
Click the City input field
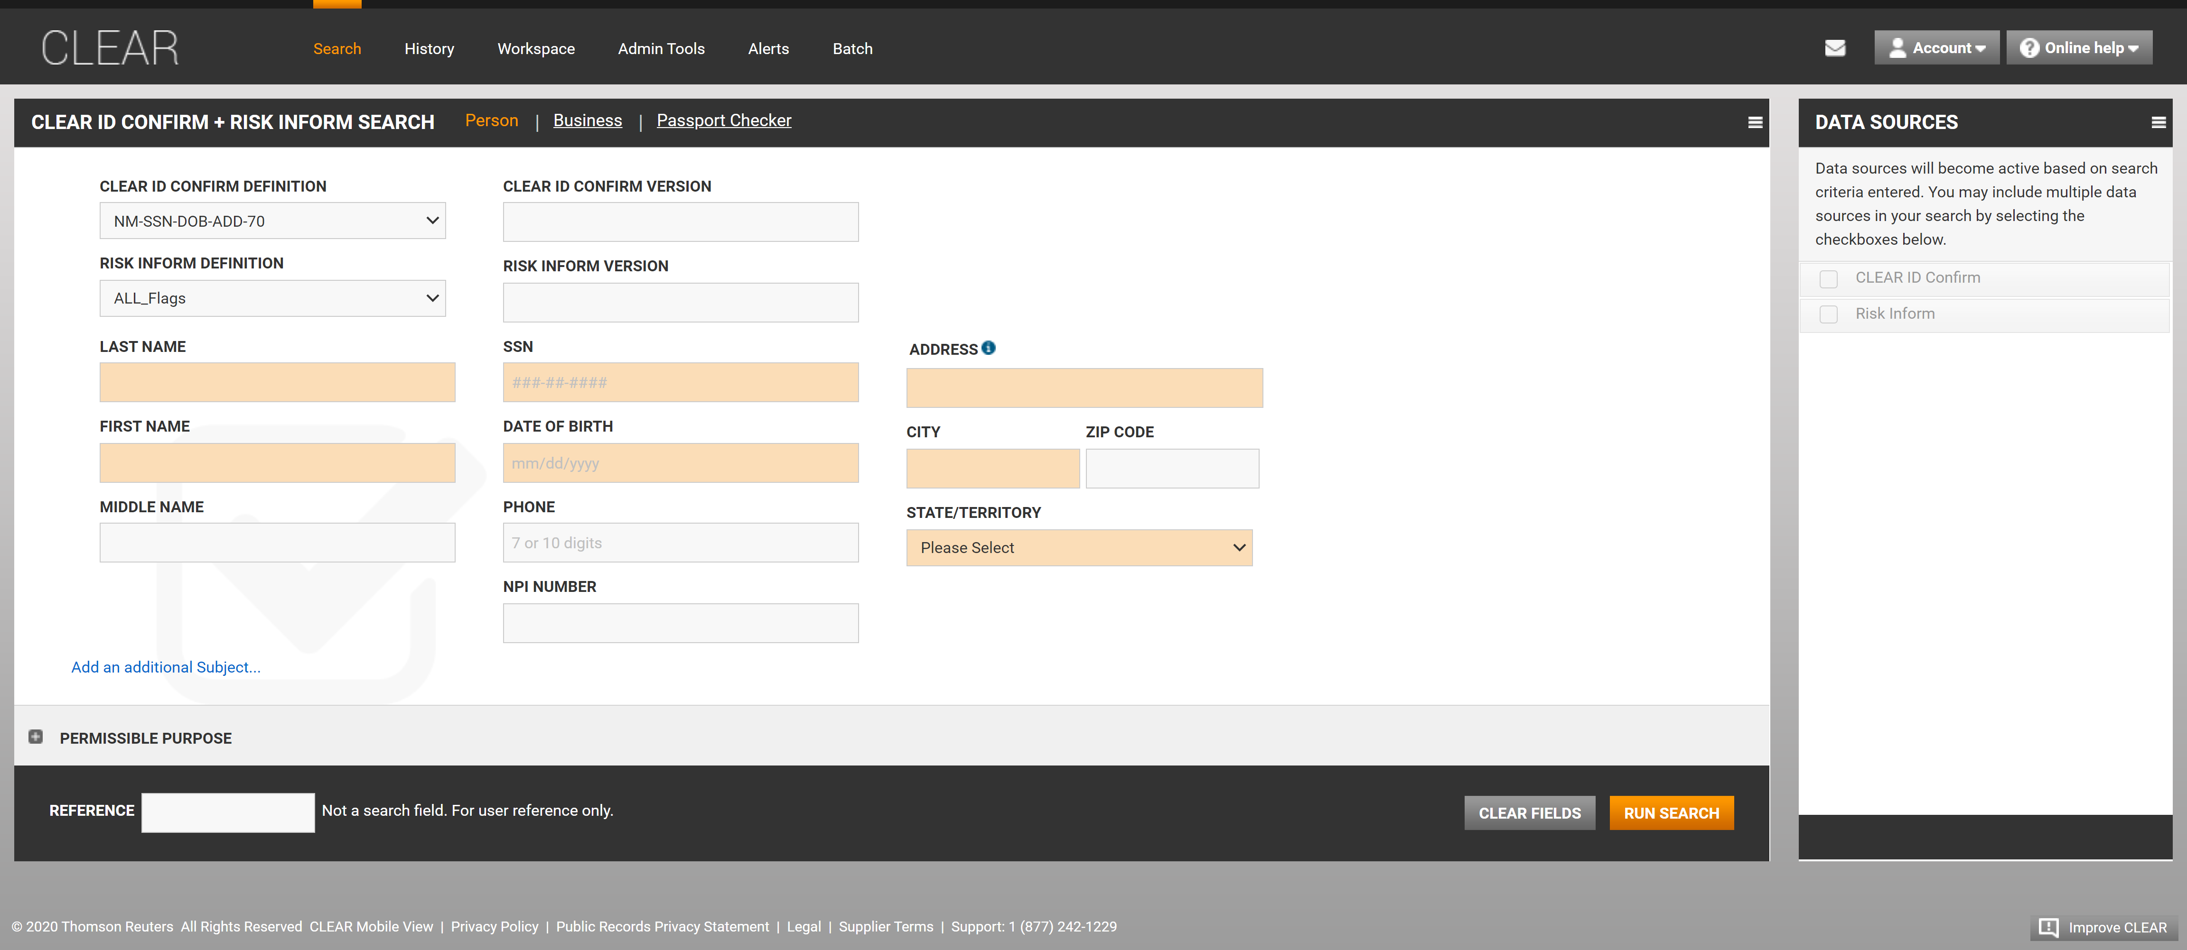click(x=992, y=468)
